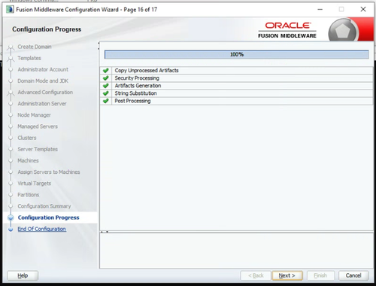The width and height of the screenshot is (376, 286).
Task: Click the split pane collapse arrows
Action: 105,232
